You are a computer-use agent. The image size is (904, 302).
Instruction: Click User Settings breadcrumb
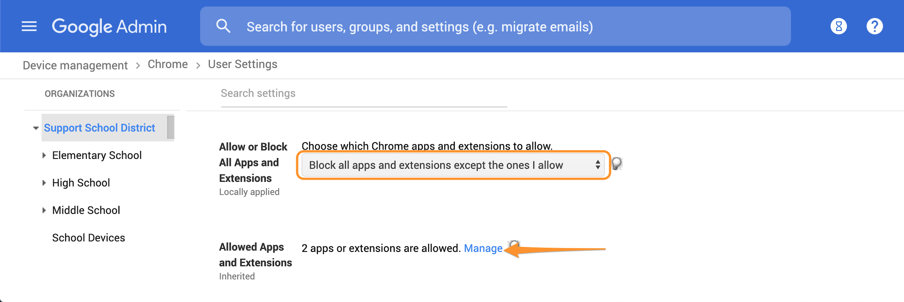coord(243,64)
